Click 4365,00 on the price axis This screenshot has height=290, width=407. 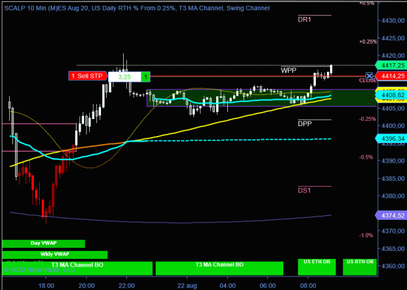point(393,248)
